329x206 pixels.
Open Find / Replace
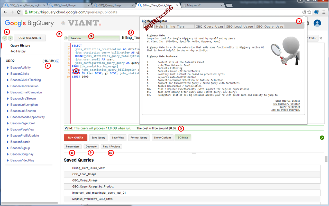pyautogui.click(x=112, y=147)
